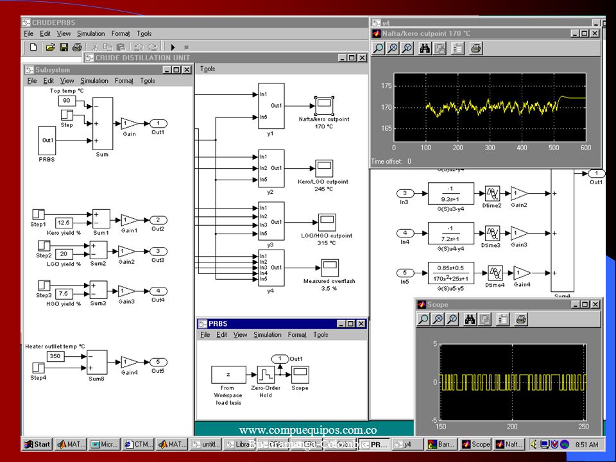This screenshot has width=616, height=462.
Task: Print the lower Scope window plot
Action: (521, 319)
